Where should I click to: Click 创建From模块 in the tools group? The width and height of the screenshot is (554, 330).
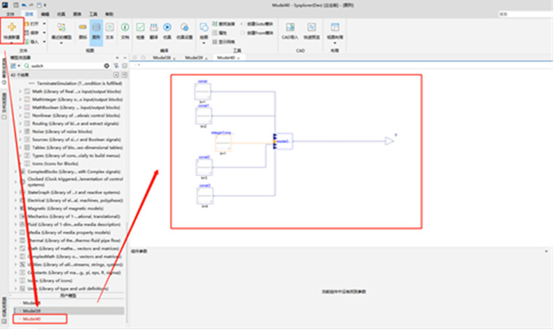point(257,33)
